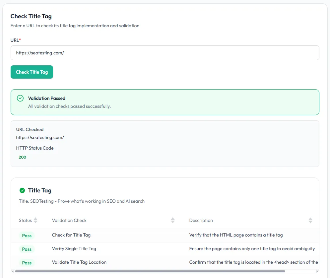Click the 200 HTTP status code badge
Screen dimensions: 330x278
[23, 157]
